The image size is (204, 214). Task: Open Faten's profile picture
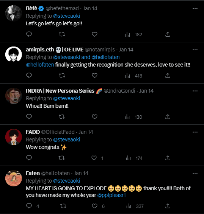14,178
